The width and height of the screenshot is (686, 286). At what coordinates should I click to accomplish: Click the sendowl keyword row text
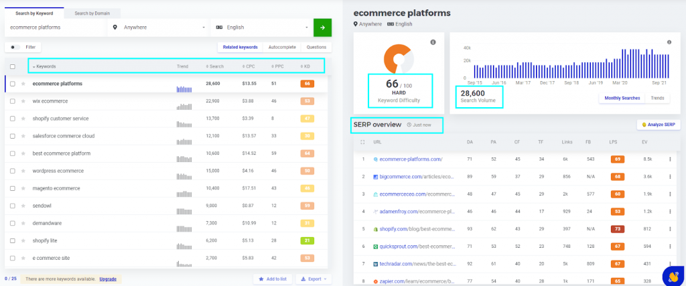pos(42,206)
